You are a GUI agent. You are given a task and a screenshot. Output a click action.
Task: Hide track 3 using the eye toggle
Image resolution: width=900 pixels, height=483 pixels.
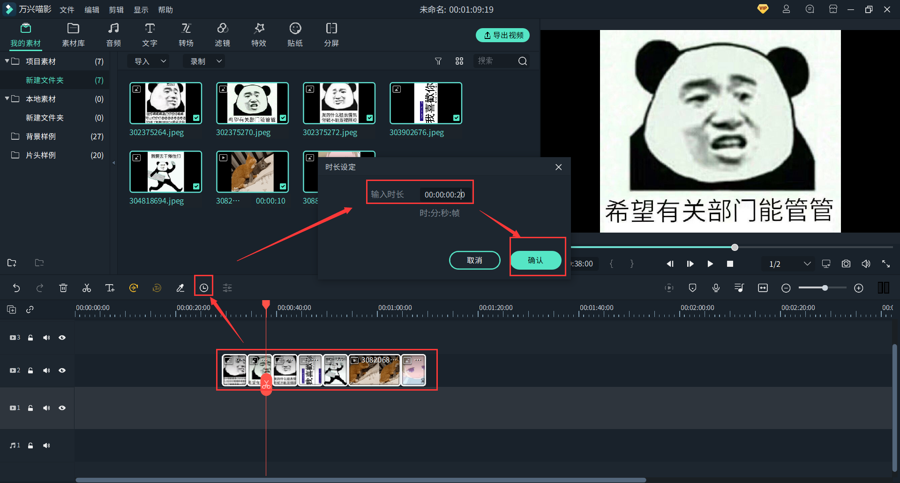coord(62,337)
